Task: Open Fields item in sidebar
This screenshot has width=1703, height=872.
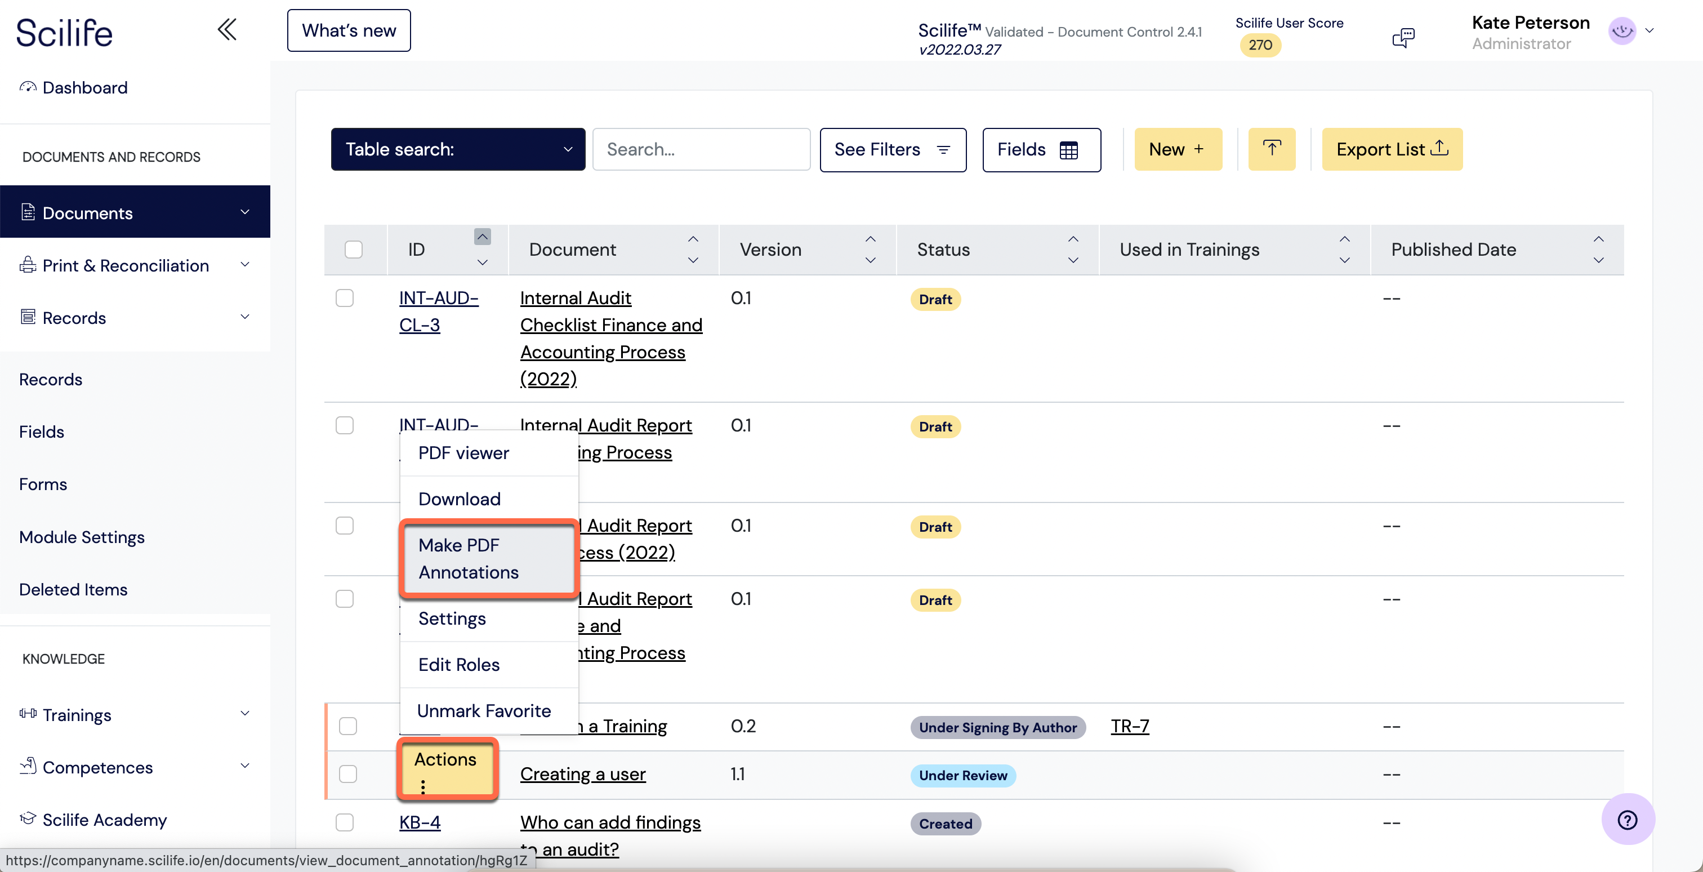Action: [x=42, y=433]
